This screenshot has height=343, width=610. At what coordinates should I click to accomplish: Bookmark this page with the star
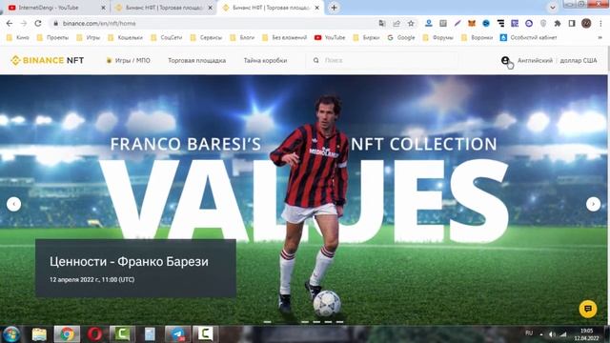pos(411,23)
